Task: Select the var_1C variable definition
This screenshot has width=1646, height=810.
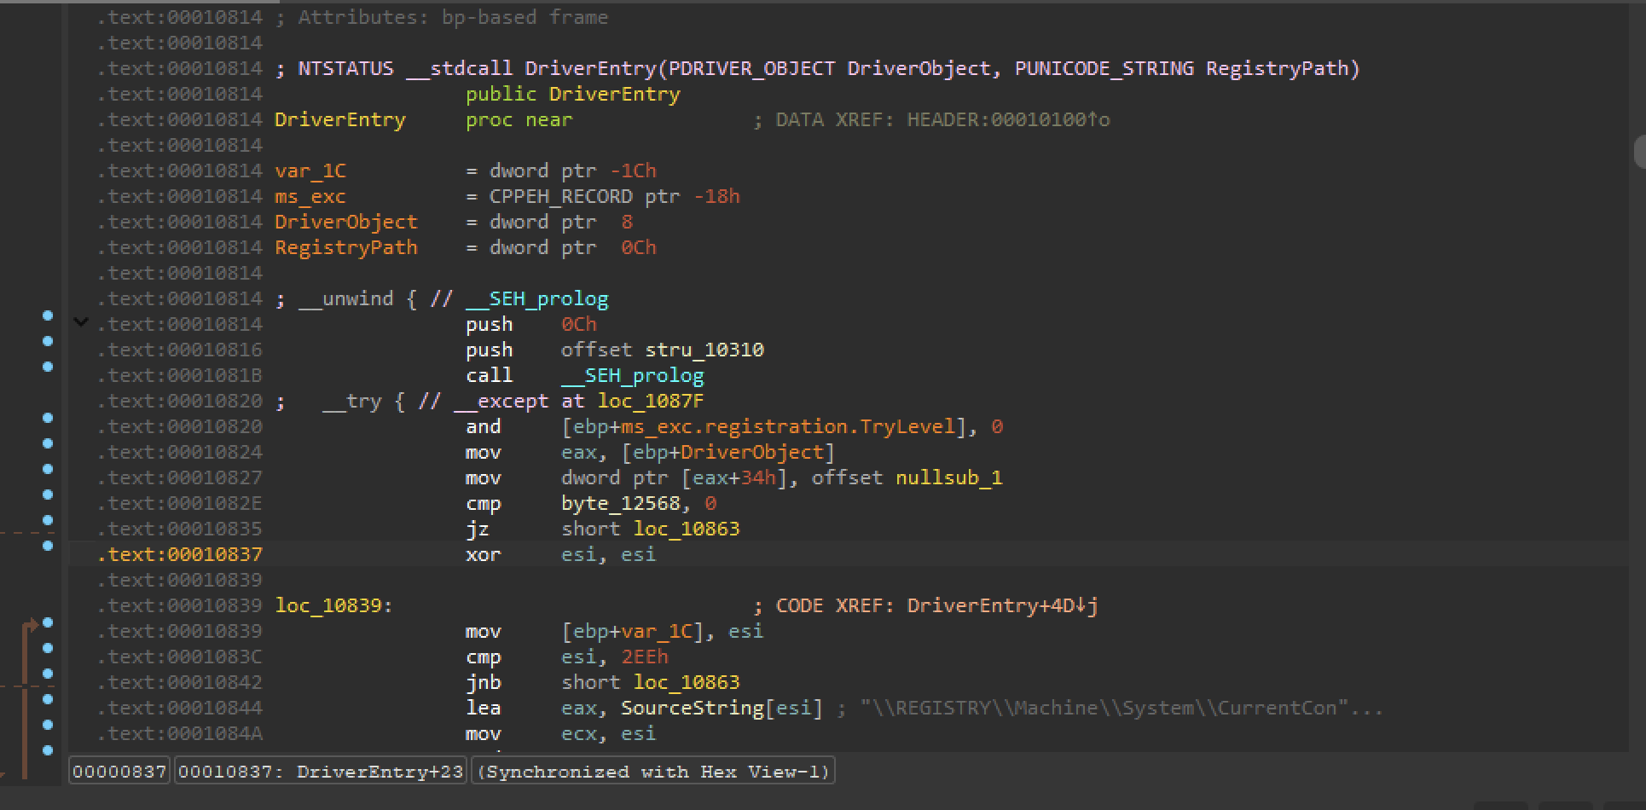Action: click(310, 171)
